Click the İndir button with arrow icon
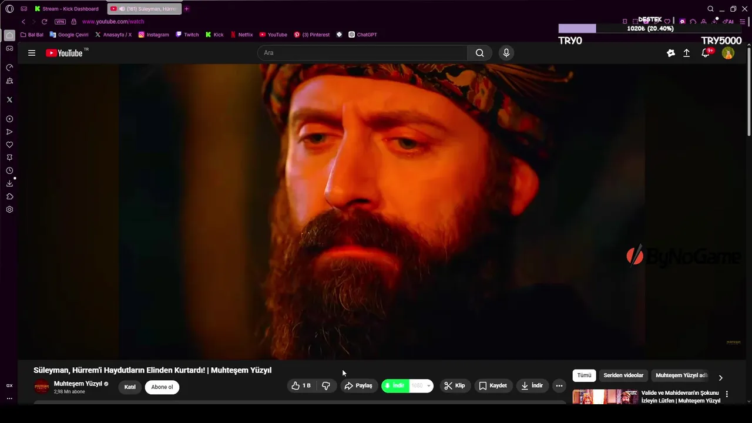Screen dimensions: 752x423 532,386
